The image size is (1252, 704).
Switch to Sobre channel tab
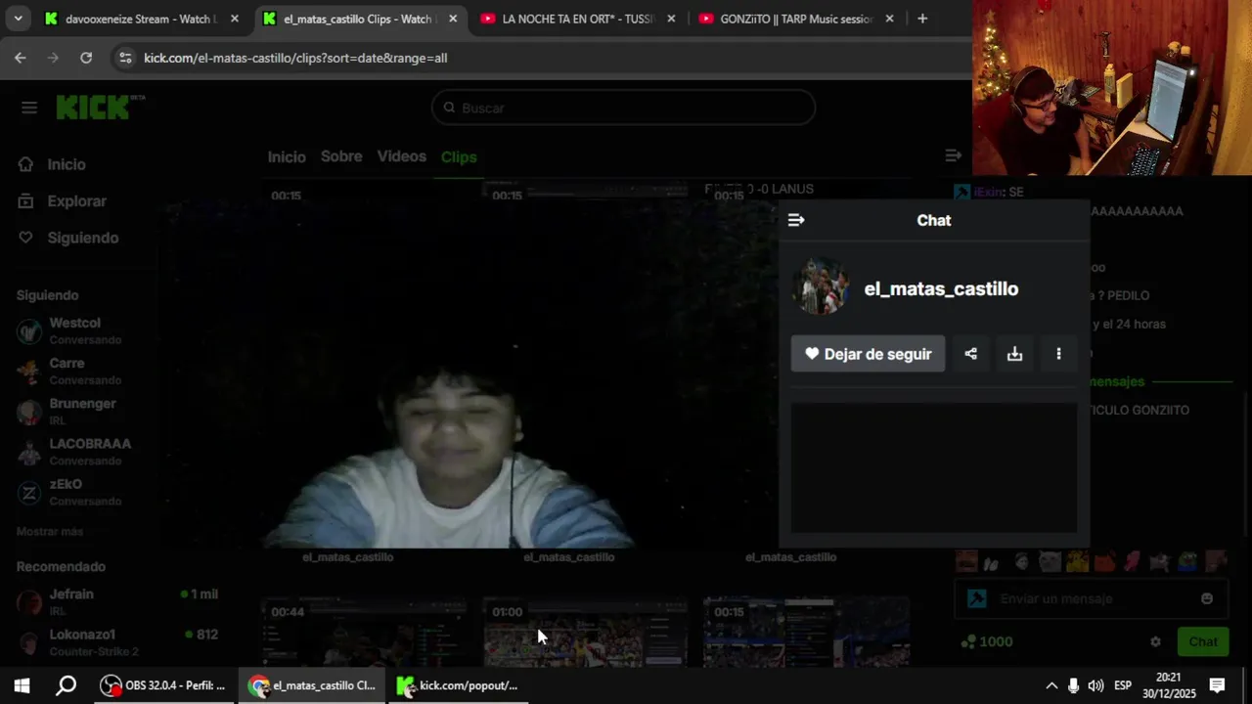click(341, 156)
